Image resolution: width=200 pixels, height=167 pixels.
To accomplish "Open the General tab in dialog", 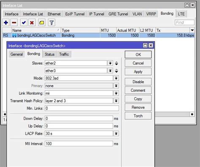I will point(16,54).
